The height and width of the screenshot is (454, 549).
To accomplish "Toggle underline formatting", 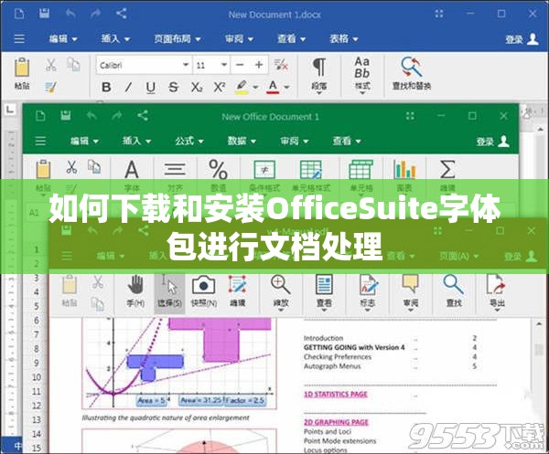I will click(151, 88).
